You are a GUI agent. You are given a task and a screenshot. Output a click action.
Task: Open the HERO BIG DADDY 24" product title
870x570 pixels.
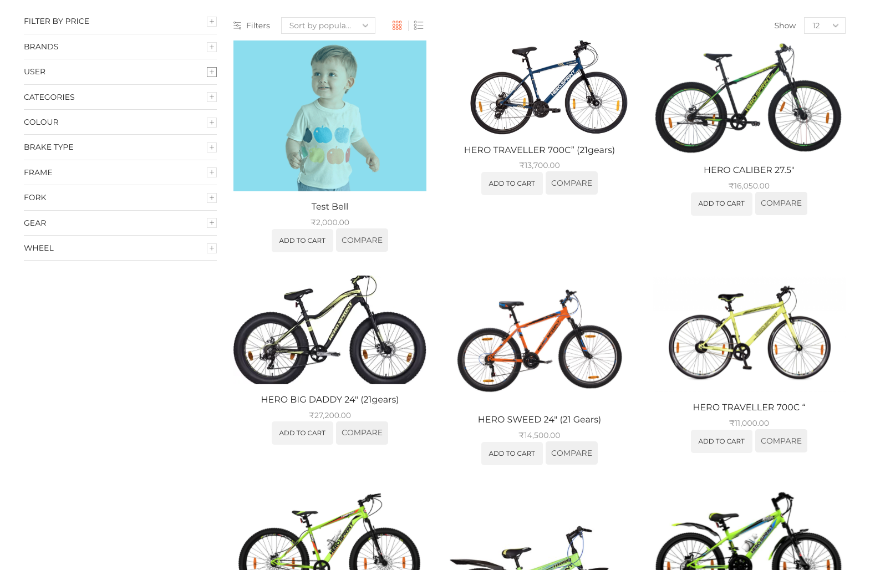[330, 400]
